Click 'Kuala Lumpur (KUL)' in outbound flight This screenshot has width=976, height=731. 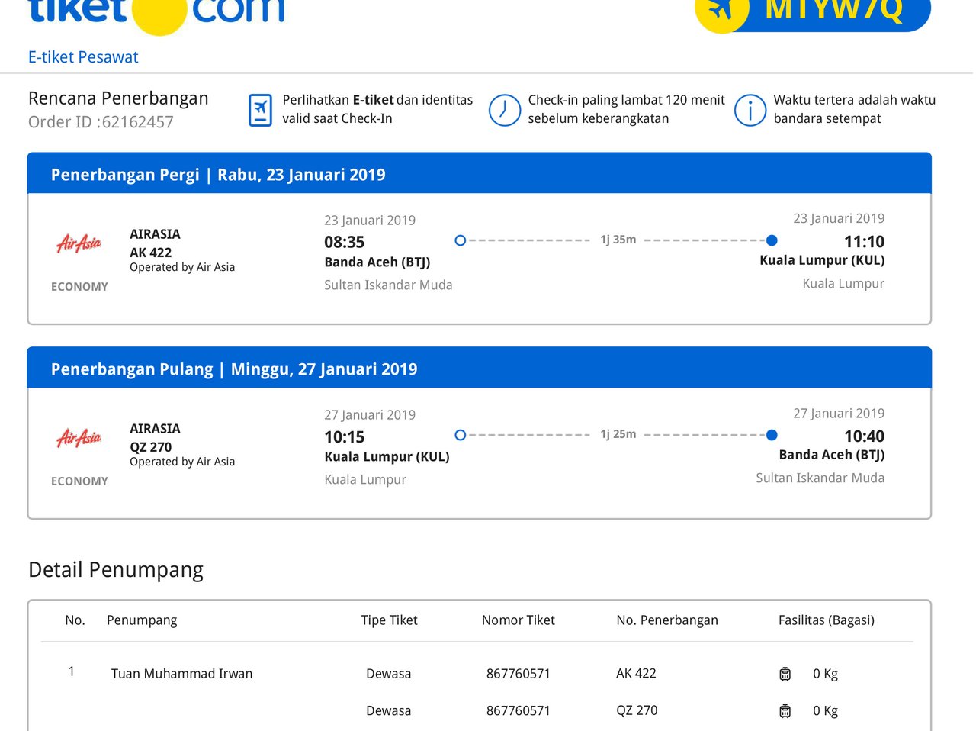click(822, 260)
